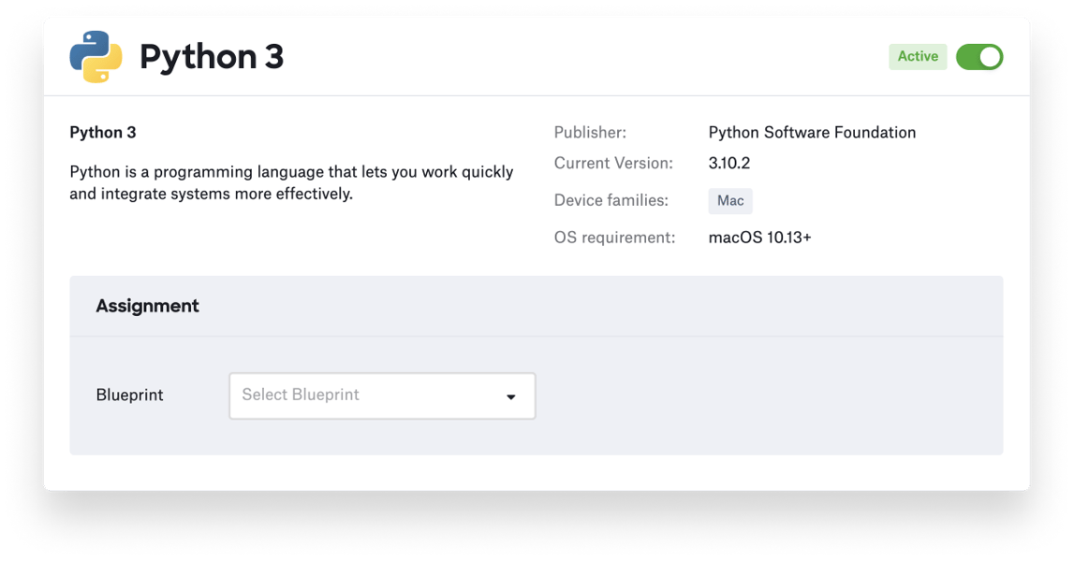This screenshot has height=561, width=1074.
Task: Click the Active status badge
Action: point(918,56)
